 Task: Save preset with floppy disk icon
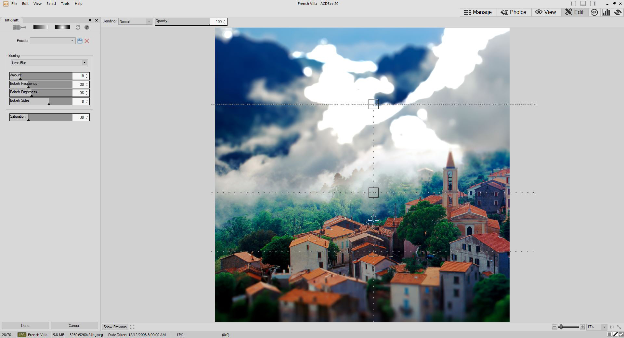[x=80, y=41]
